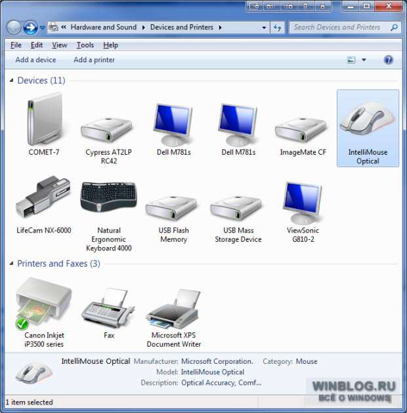Click the breadcrumb double chevron
This screenshot has width=407, height=413.
(64, 27)
